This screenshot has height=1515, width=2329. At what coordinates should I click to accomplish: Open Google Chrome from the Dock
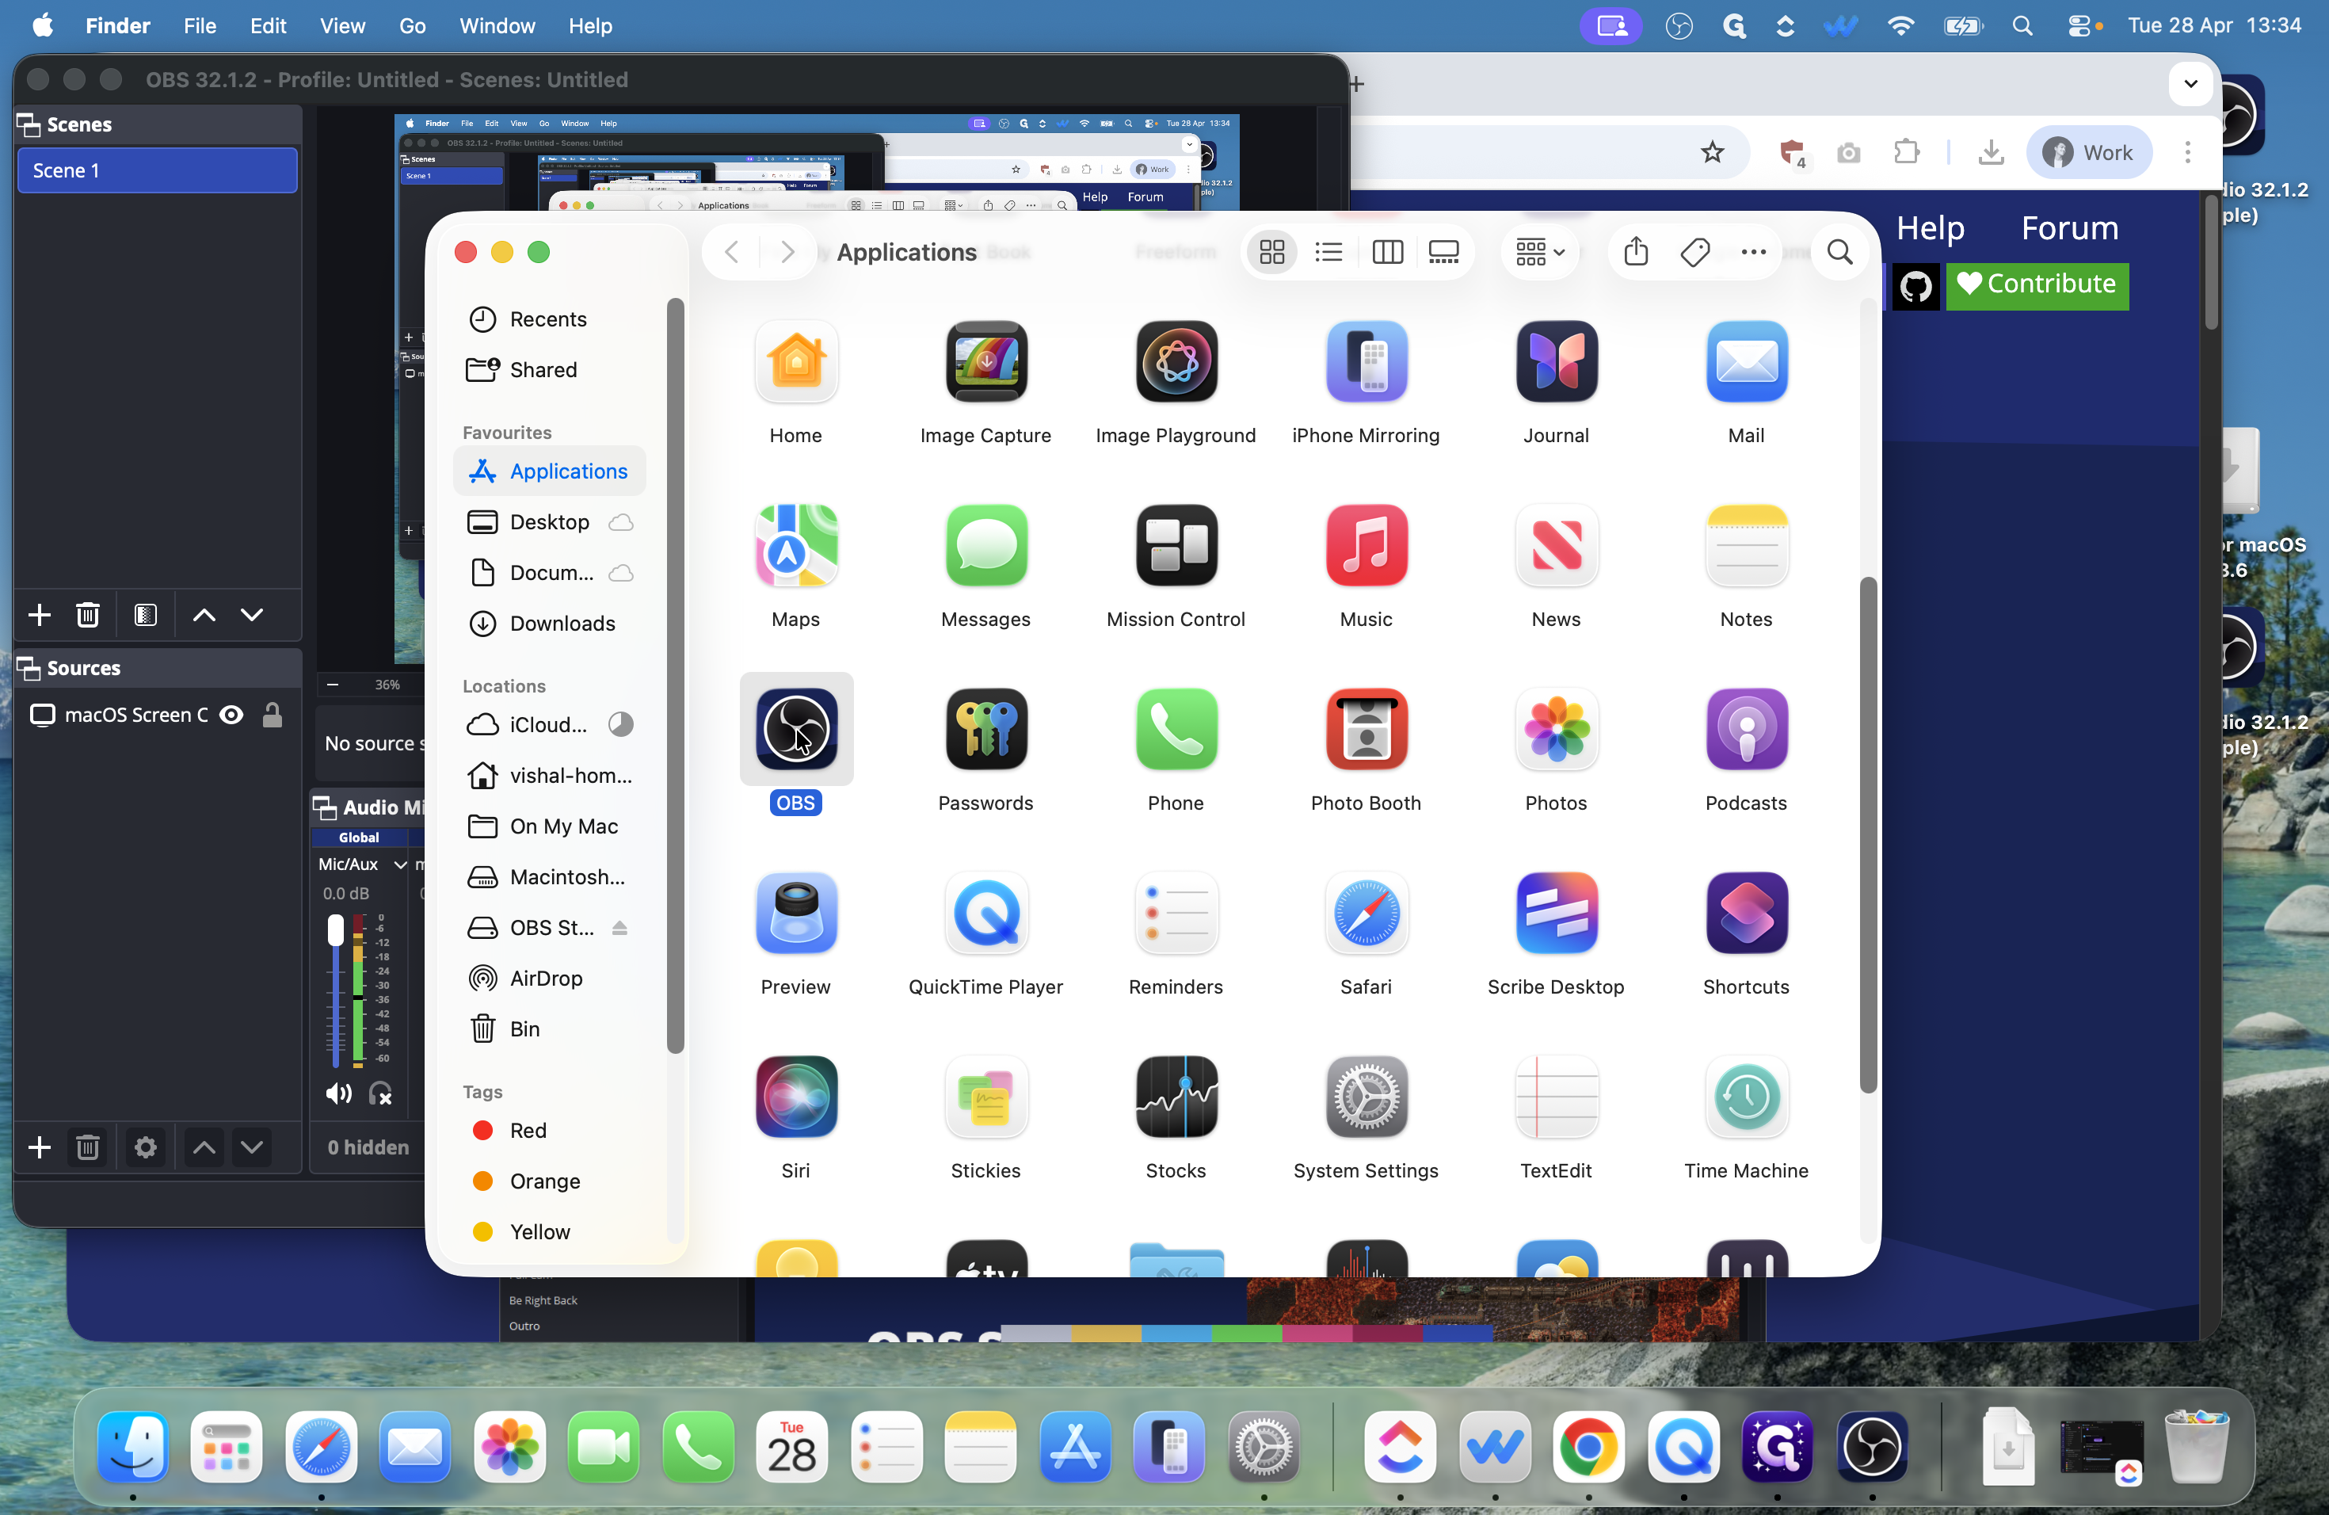[1588, 1448]
